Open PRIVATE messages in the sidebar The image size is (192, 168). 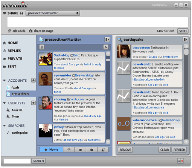click(13, 59)
